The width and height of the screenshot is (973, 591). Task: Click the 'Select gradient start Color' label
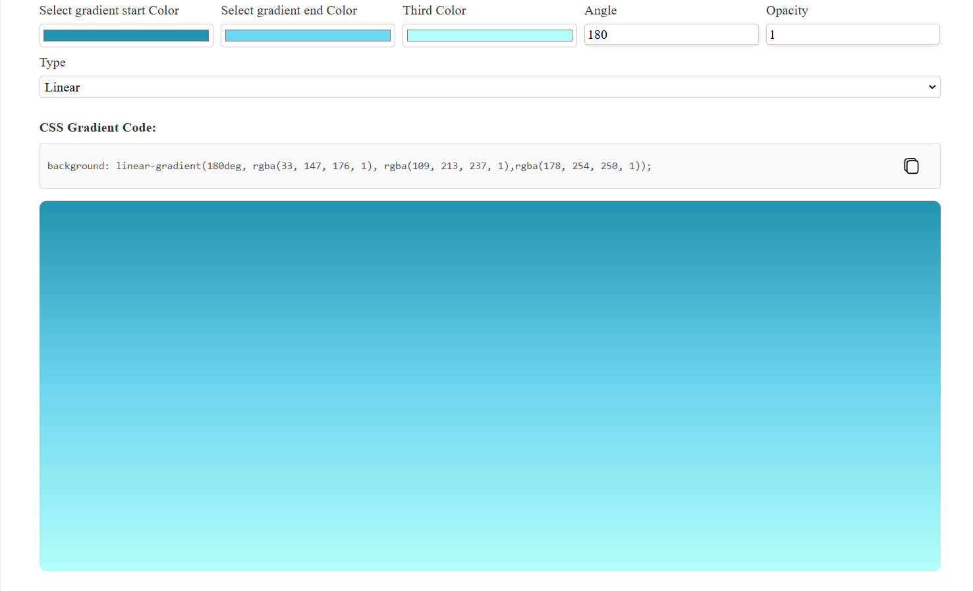[x=109, y=11]
